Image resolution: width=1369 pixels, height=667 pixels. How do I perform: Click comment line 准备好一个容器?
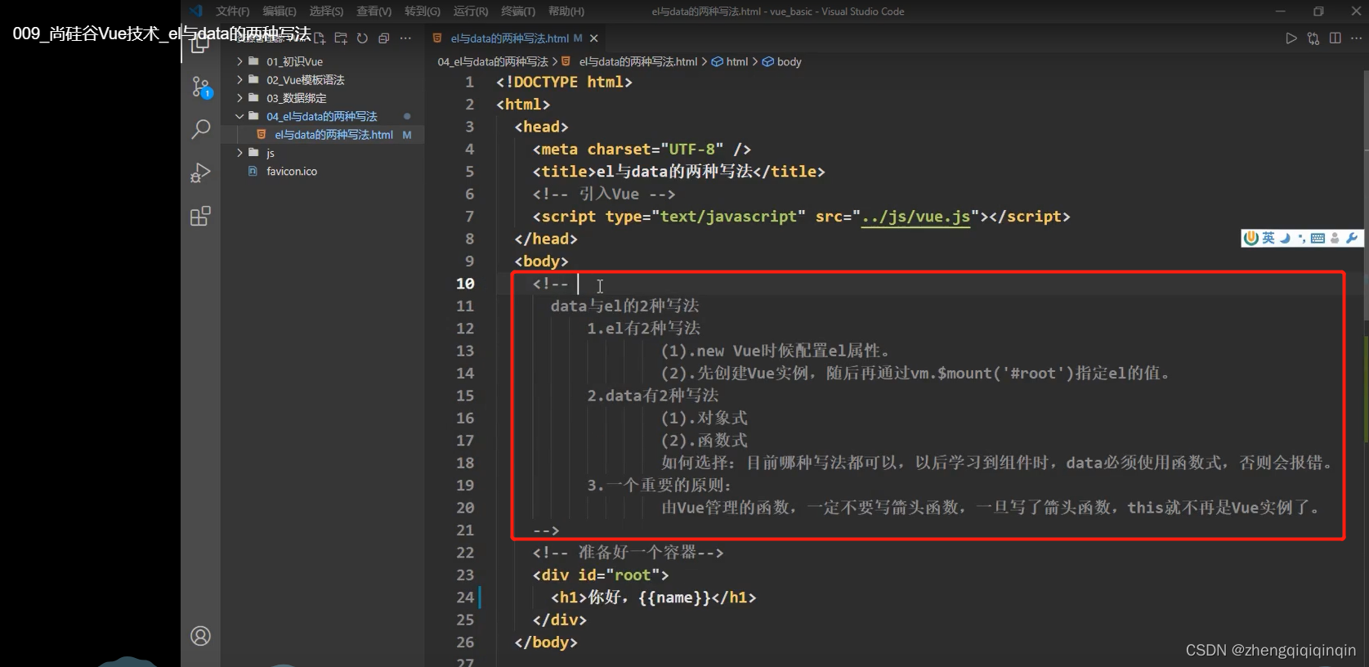(x=628, y=553)
